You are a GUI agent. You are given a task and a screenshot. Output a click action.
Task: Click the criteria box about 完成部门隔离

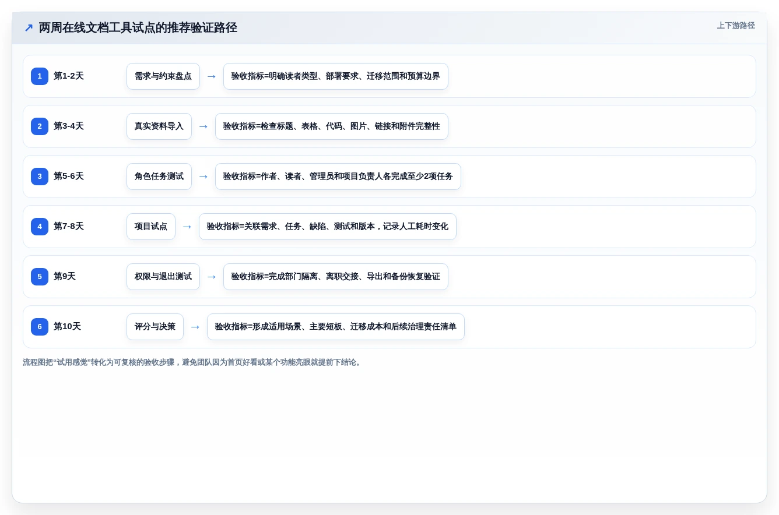[336, 277]
